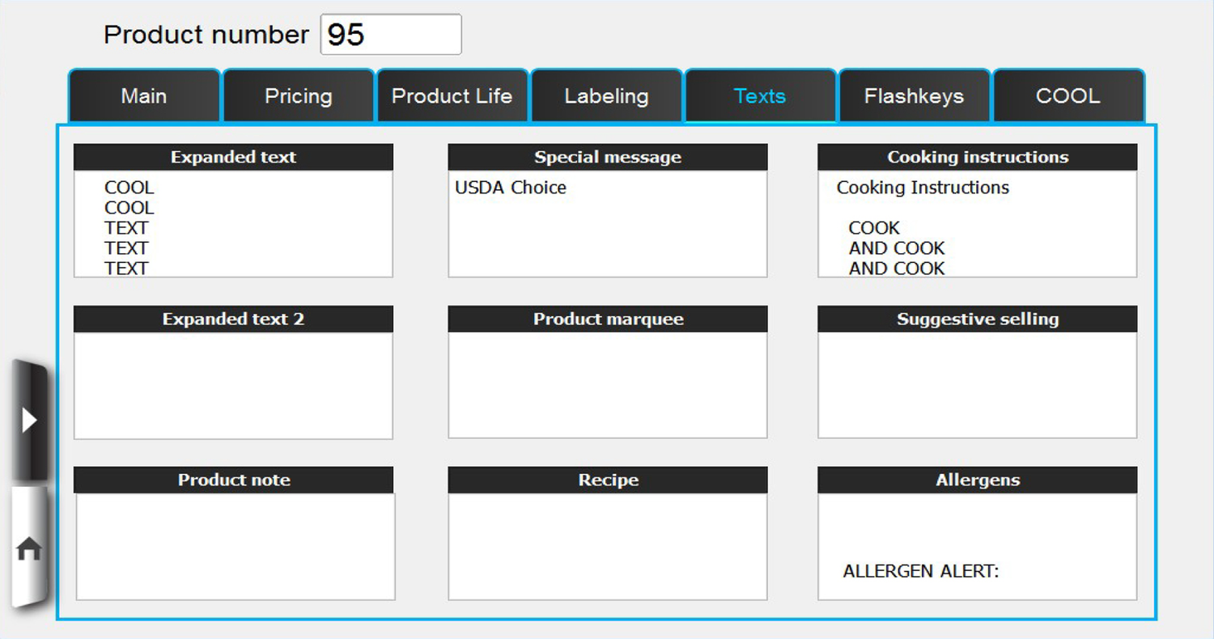Select the Labeling tab
This screenshot has height=639, width=1214.
point(606,96)
